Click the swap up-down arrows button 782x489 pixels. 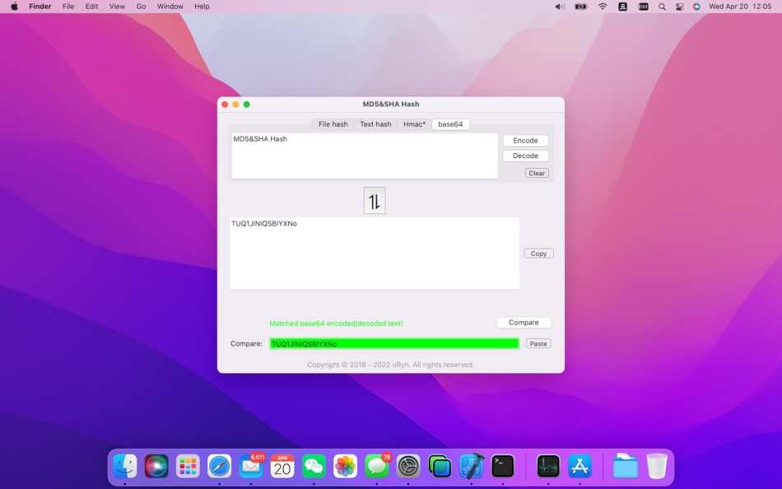[375, 201]
